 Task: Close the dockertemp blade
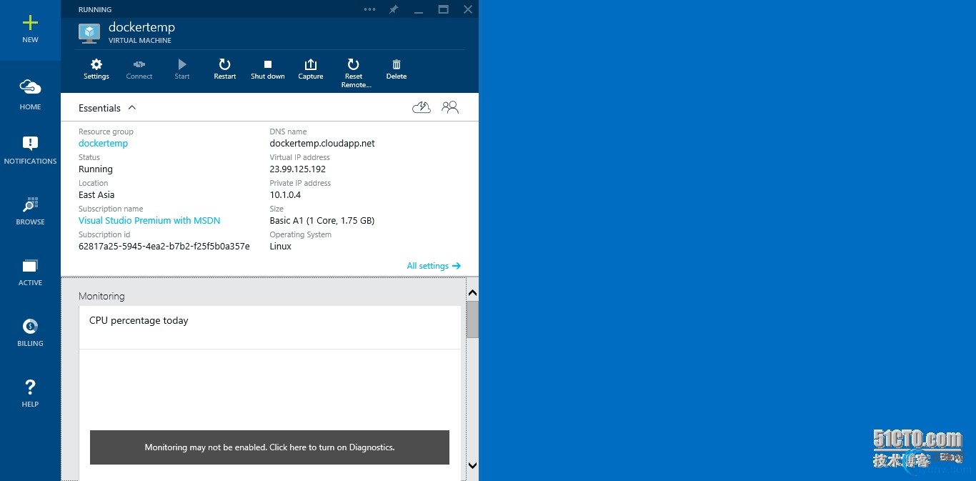[x=468, y=9]
